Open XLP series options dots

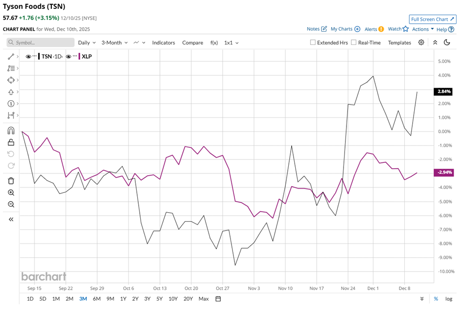(x=75, y=56)
